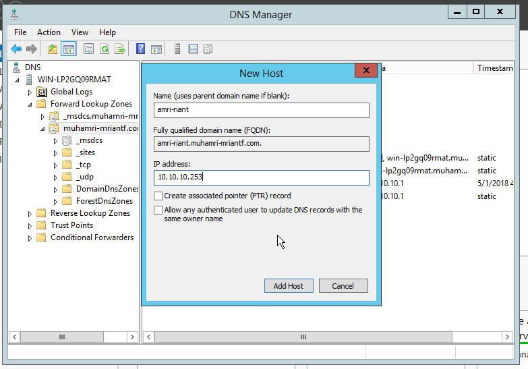Image resolution: width=528 pixels, height=369 pixels.
Task: Click tree pane horizontal scrollbar thumb
Action: tap(62, 337)
